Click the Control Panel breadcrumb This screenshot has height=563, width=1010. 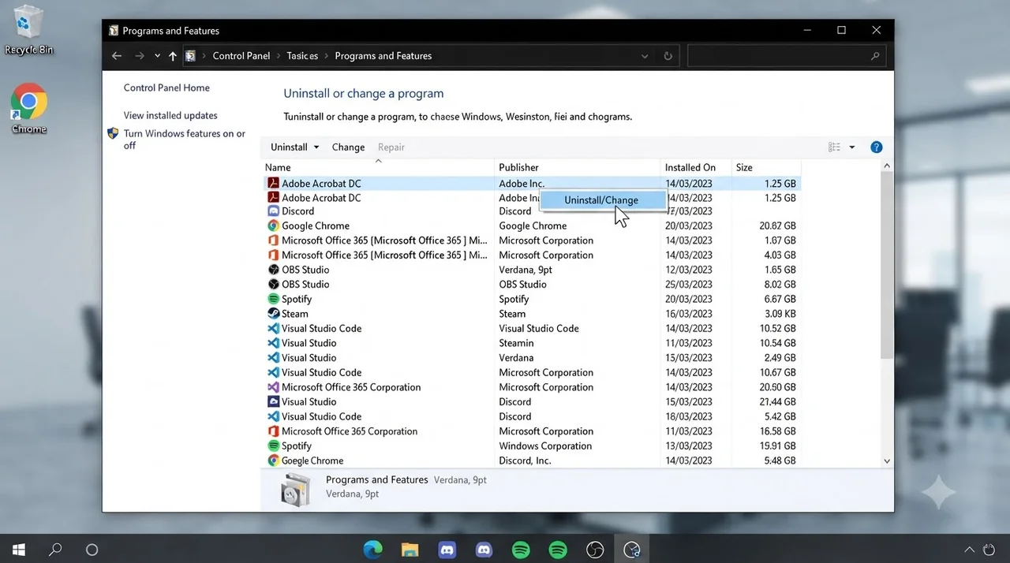241,56
